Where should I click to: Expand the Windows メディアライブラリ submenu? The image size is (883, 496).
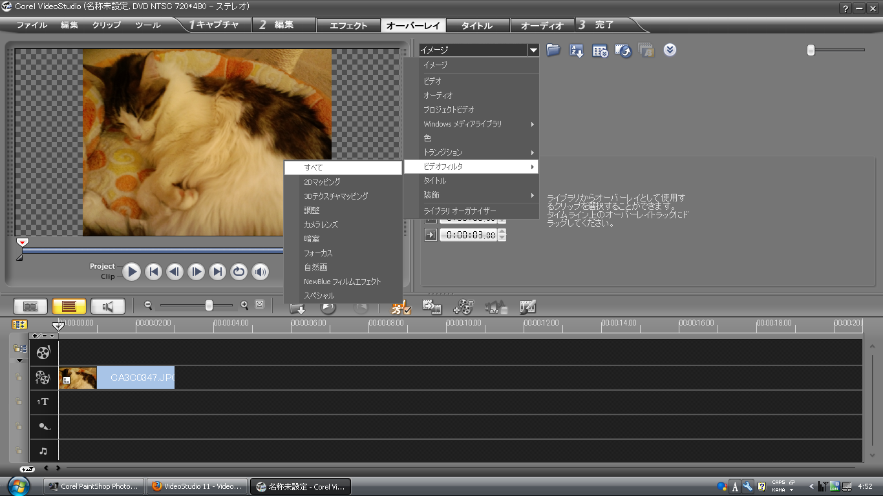(472, 124)
